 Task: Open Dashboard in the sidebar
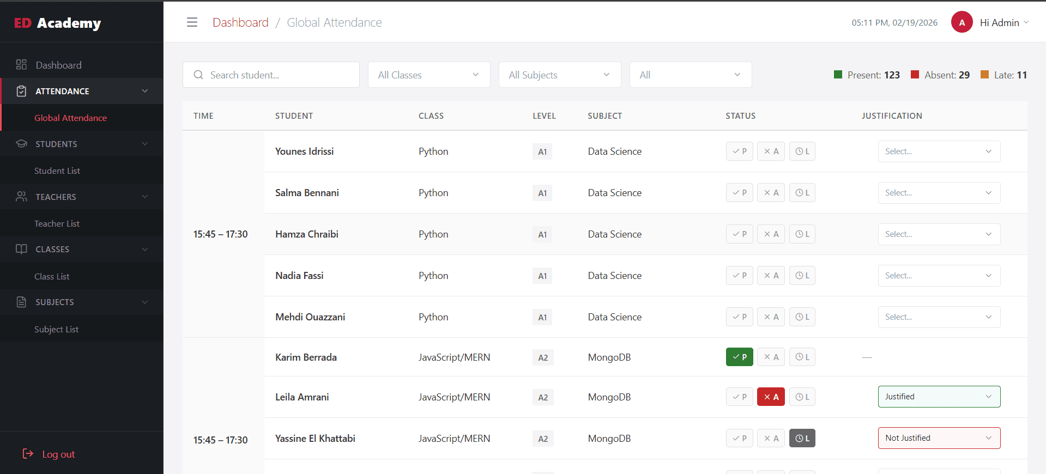[82, 65]
